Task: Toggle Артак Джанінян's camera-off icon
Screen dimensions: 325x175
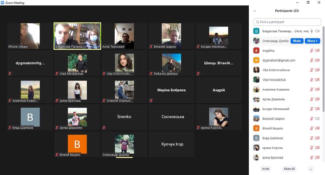Action: (317, 99)
